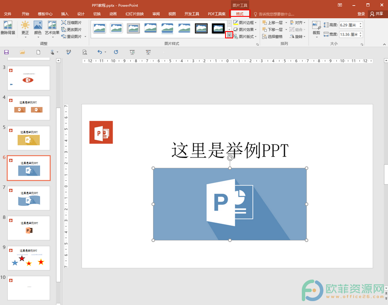Click the Remove Background (删除背景) icon
This screenshot has width=388, height=305.
tap(8, 28)
